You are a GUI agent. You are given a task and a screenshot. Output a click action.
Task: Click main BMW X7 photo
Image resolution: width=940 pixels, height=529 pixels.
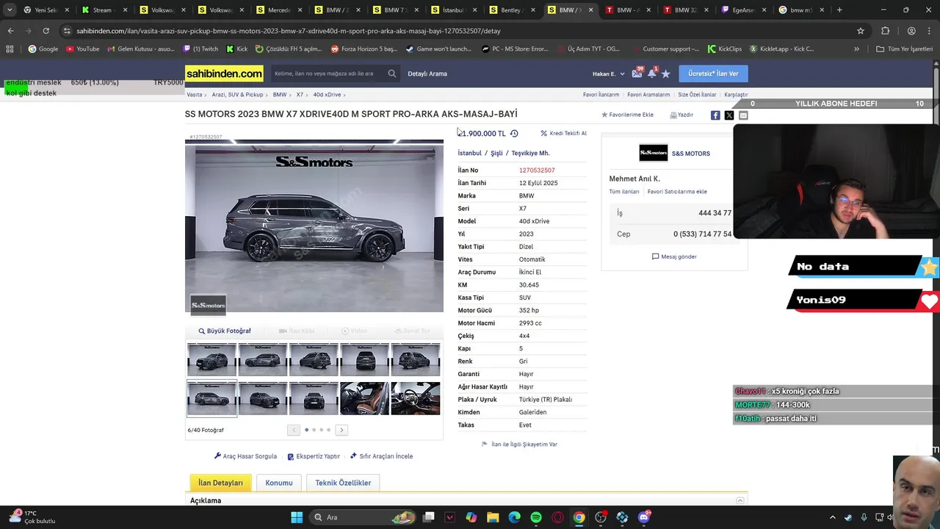coord(314,226)
